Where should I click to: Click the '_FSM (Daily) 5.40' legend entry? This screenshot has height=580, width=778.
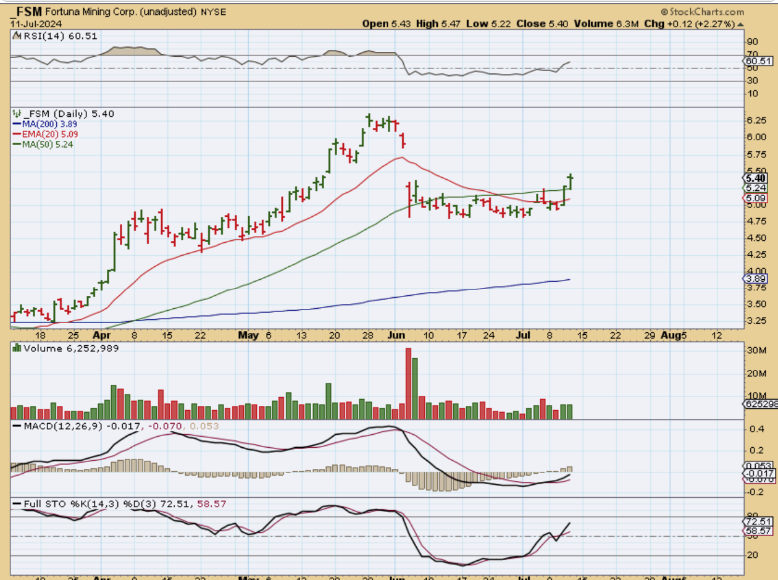tap(68, 114)
